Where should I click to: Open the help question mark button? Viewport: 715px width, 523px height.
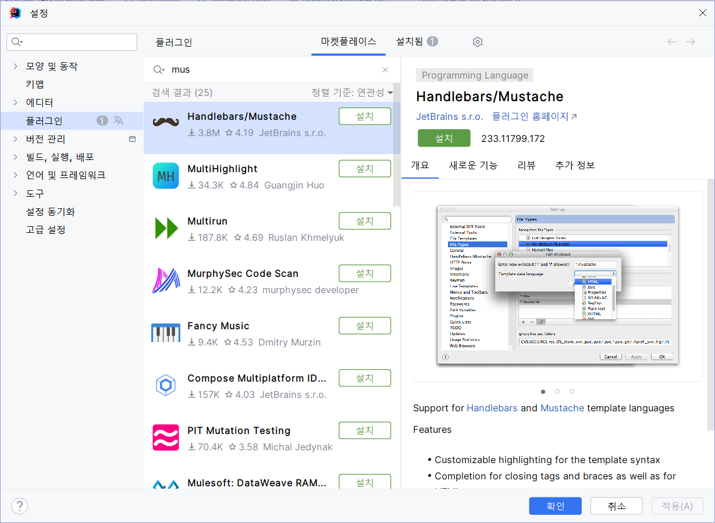pos(19,506)
